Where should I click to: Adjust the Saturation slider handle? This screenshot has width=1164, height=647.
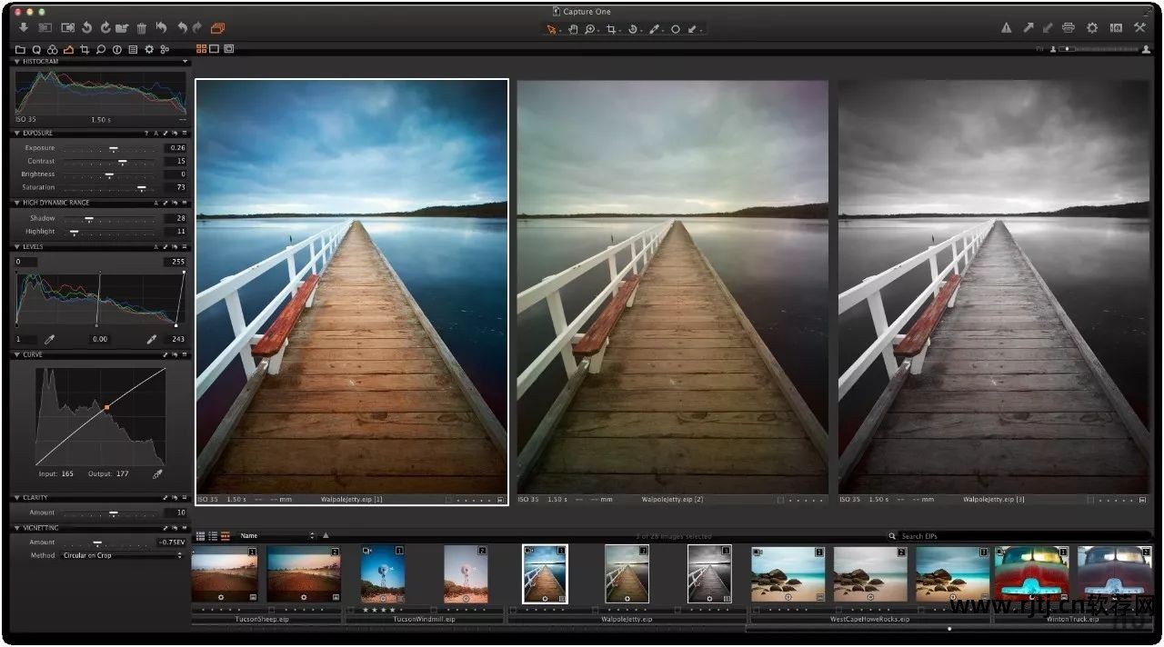(141, 188)
